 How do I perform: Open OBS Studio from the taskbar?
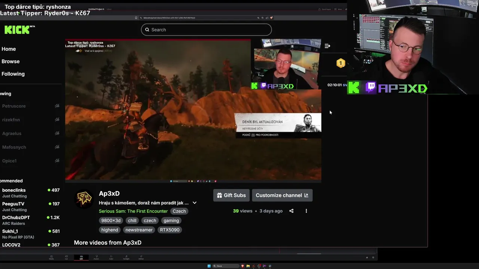click(259, 266)
